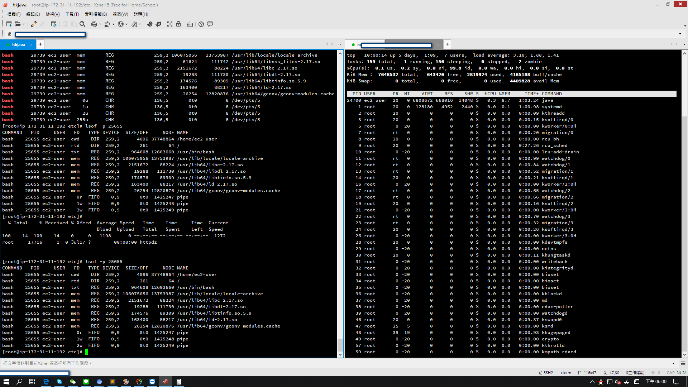Click the Help question mark icon
The image size is (688, 387).
(201, 24)
